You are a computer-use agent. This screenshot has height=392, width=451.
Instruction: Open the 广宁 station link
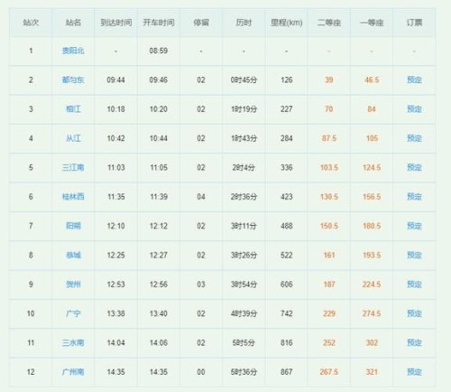click(x=73, y=313)
